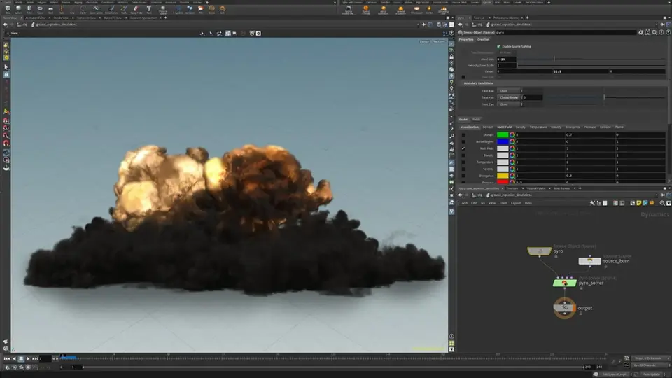Add new pane tab plus button
Image resolution: width=672 pixels, height=378 pixels.
coord(165,17)
